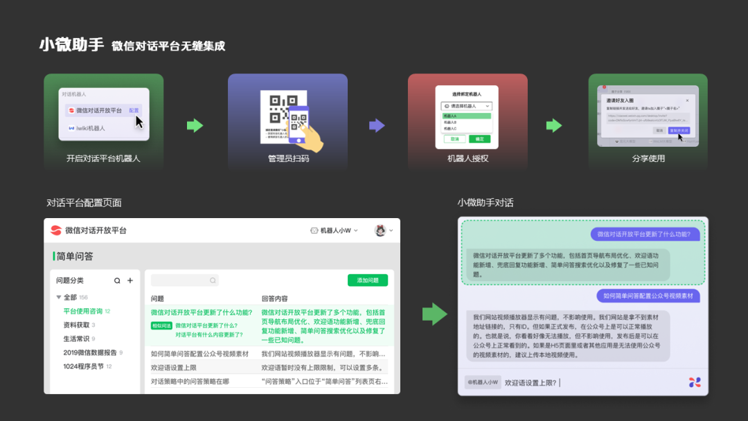Viewport: 748px width, 421px height.
Task: Select 微信对话开放平台 robot row in step one
Action: (103, 110)
